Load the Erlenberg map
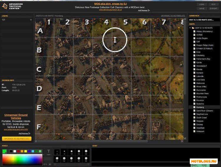This screenshot has height=167, width=221. 200,56
